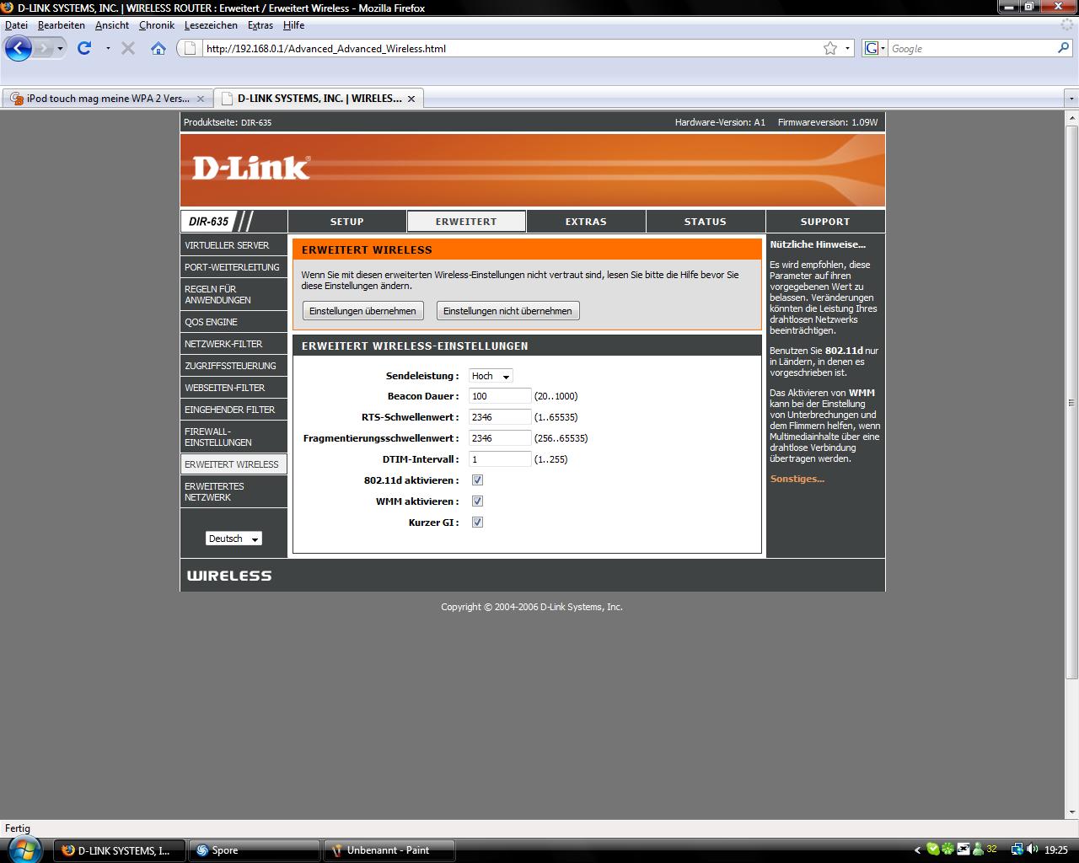Bookmark this page with the star icon
Viewport: 1079px width, 863px height.
point(830,48)
